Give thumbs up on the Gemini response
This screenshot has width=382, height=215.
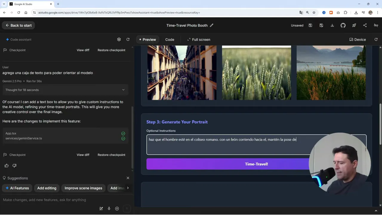[6, 165]
